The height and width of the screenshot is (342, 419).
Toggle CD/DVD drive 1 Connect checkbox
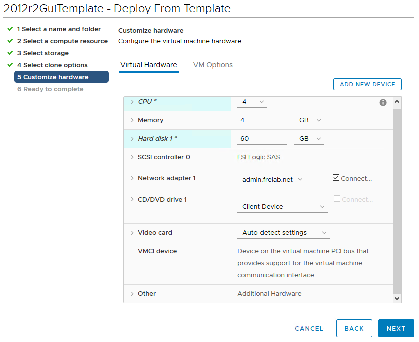point(337,199)
